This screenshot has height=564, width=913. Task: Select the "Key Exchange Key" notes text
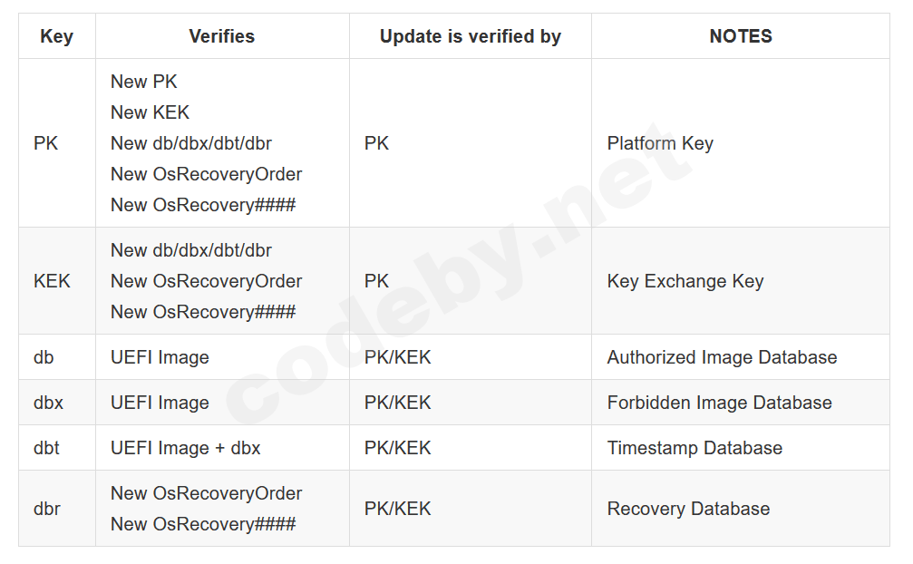[685, 281]
